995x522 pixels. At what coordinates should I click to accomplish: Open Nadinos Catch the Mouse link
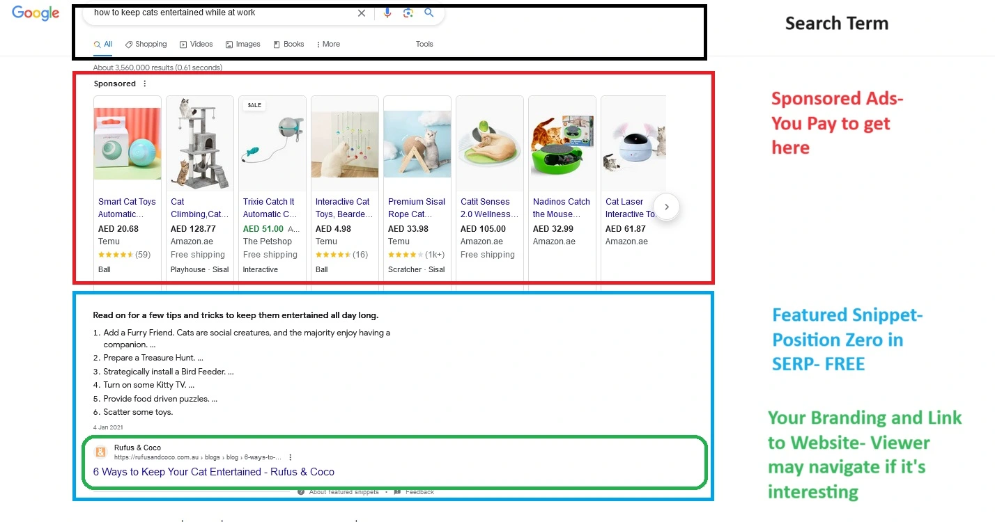click(562, 208)
